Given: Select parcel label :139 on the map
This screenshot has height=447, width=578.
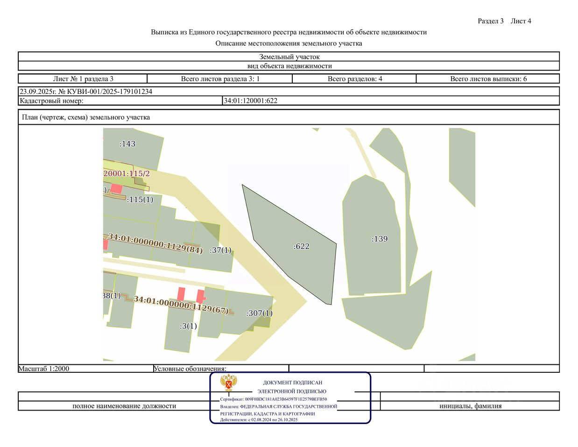Looking at the screenshot, I should pyautogui.click(x=380, y=239).
